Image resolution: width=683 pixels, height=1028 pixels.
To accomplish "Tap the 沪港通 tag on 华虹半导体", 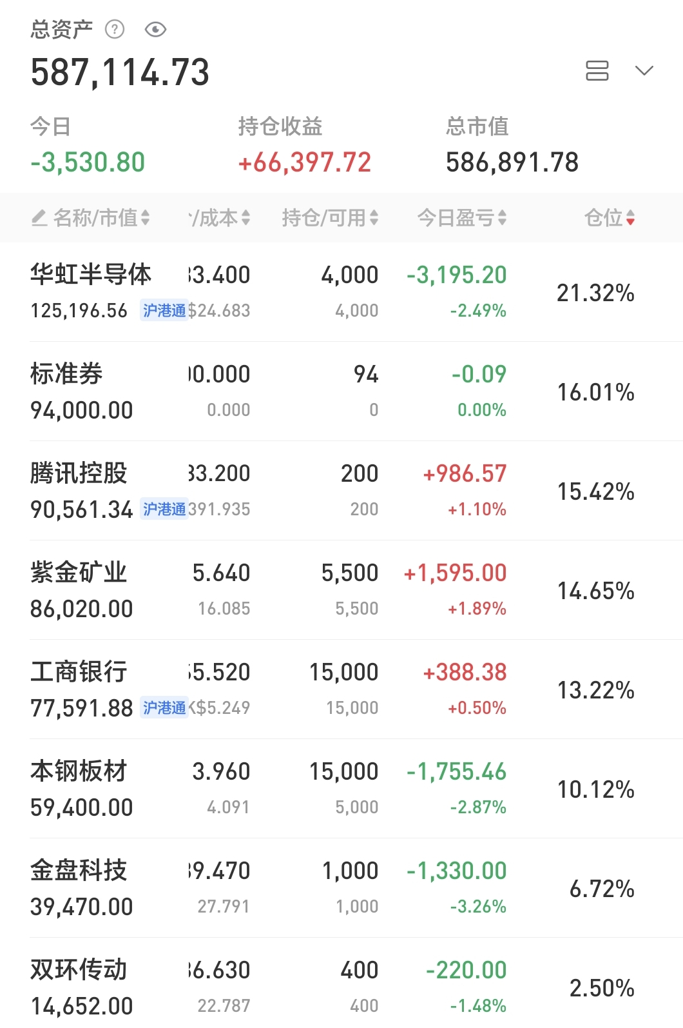I will pos(164,311).
